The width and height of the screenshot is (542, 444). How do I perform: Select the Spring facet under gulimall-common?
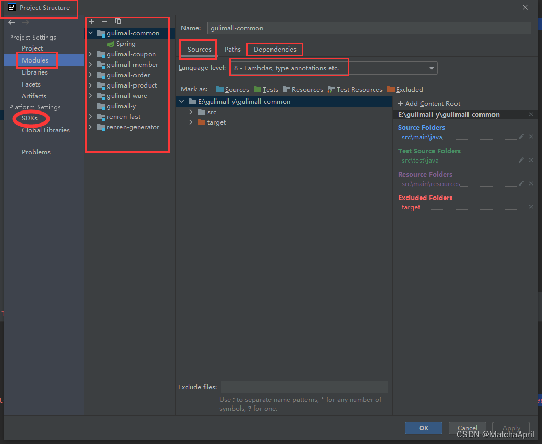pos(121,44)
